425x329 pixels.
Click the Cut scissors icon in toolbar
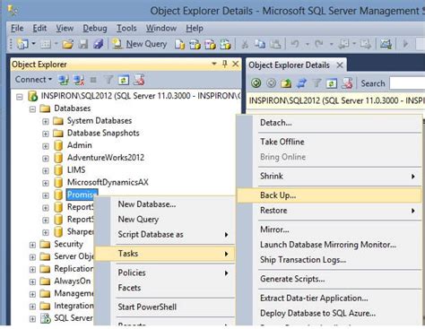245,44
